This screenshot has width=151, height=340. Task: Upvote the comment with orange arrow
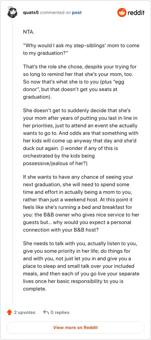(9, 312)
